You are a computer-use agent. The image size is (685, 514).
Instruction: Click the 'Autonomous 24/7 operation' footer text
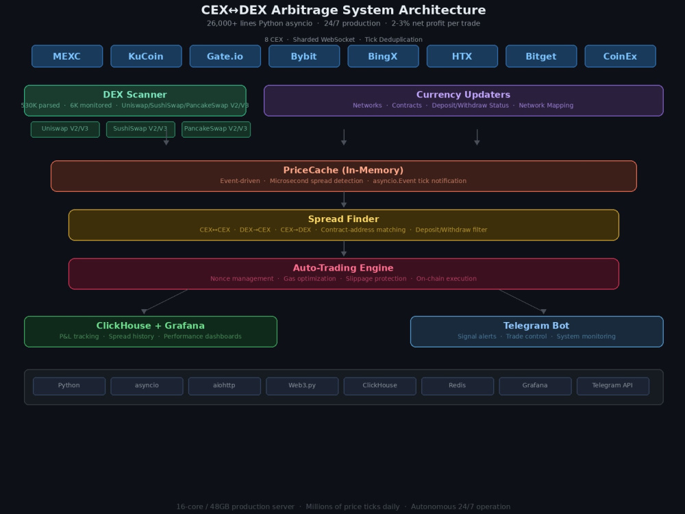(460, 507)
